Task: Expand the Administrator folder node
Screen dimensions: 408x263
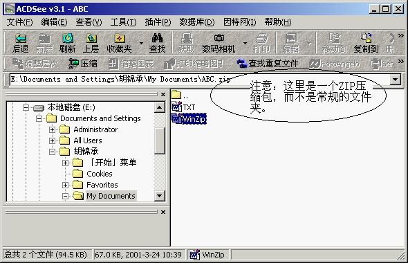Action: point(52,129)
